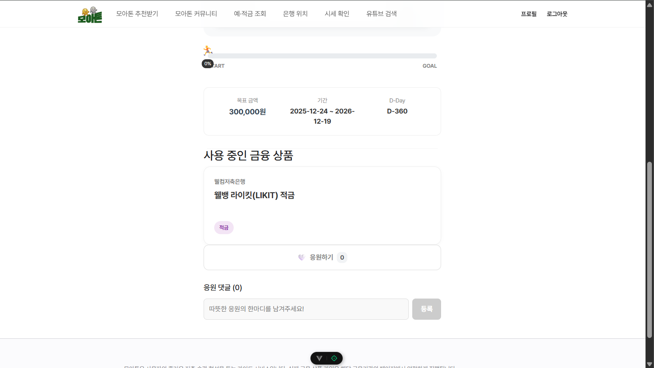Open the 모아톤 추천받기 menu
The width and height of the screenshot is (654, 368).
137,14
